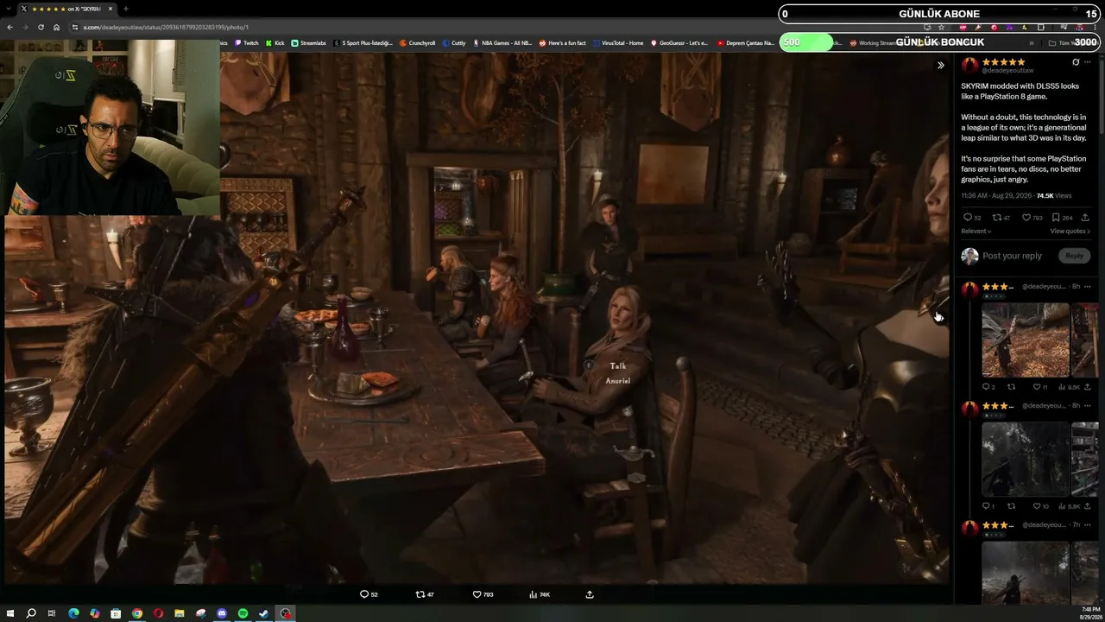The height and width of the screenshot is (622, 1105).
Task: Open view analytics icon below the photo
Action: point(534,594)
